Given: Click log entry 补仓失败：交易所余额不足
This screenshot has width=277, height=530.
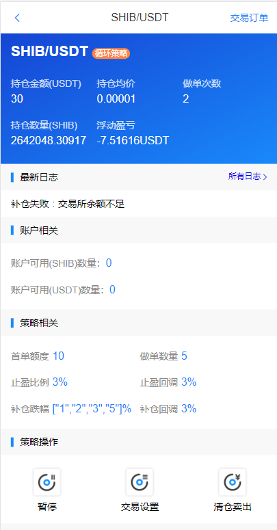Looking at the screenshot, I should 68,204.
